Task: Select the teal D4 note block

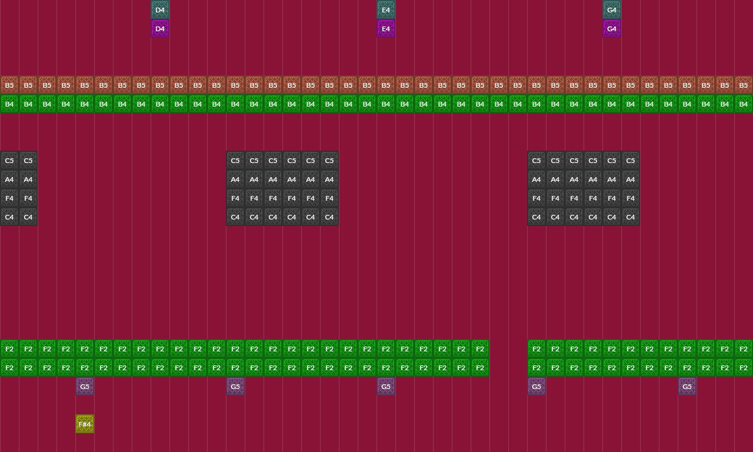Action: (160, 9)
